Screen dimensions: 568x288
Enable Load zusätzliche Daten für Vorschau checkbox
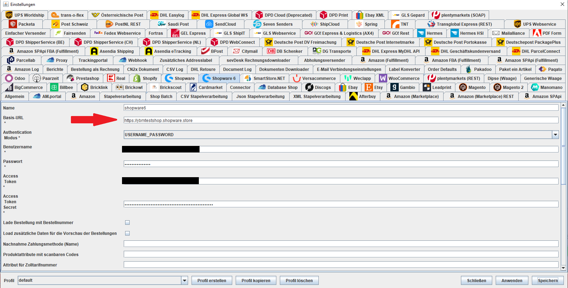127,233
